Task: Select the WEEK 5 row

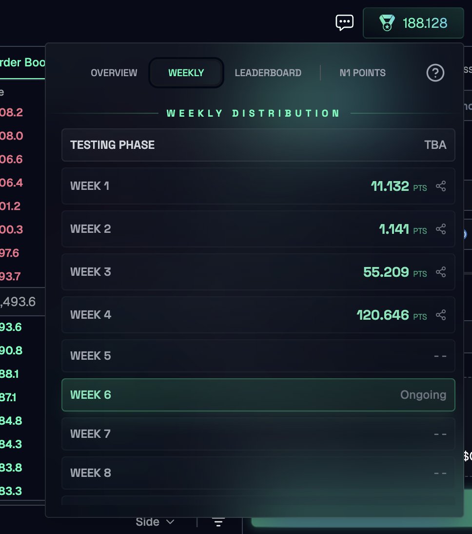Action: (258, 356)
